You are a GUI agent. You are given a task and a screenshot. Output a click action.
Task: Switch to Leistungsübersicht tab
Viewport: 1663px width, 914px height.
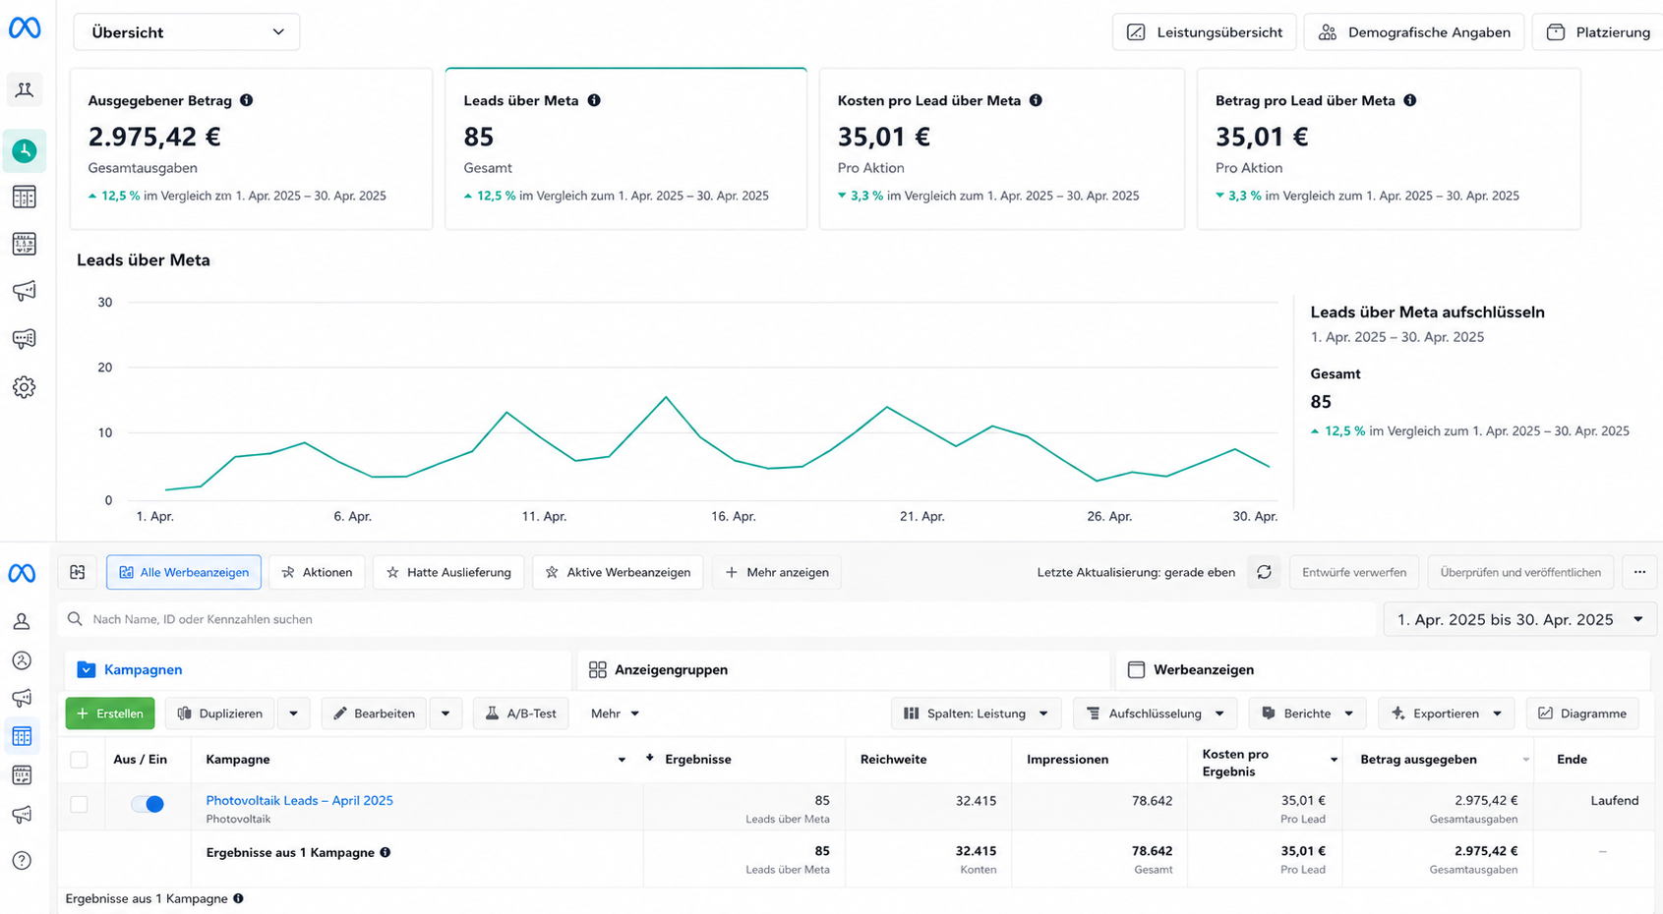pyautogui.click(x=1205, y=32)
